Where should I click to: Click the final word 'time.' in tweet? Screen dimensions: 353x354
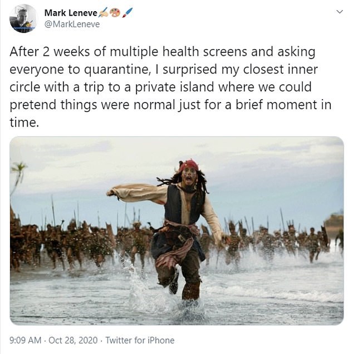click(24, 123)
